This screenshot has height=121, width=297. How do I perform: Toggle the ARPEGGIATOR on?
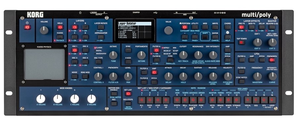pyautogui.click(x=101, y=37)
